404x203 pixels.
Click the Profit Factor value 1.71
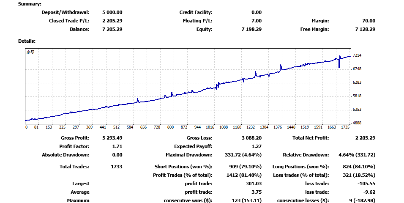(x=117, y=146)
